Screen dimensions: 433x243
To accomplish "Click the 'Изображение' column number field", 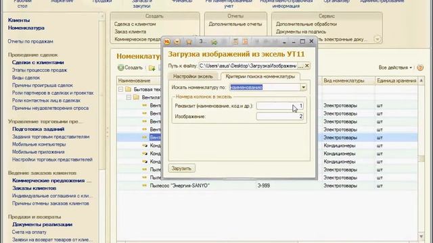I will point(279,116).
